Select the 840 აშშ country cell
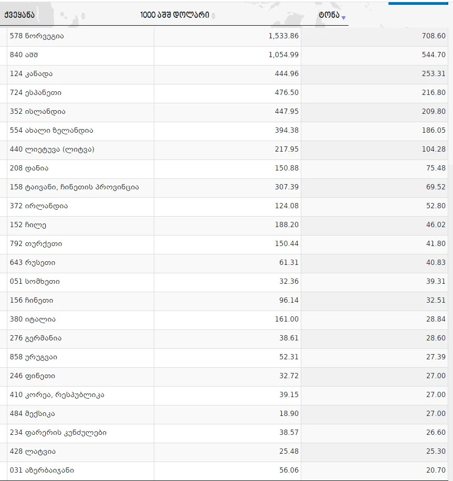Image resolution: width=453 pixels, height=481 pixels. [24, 55]
